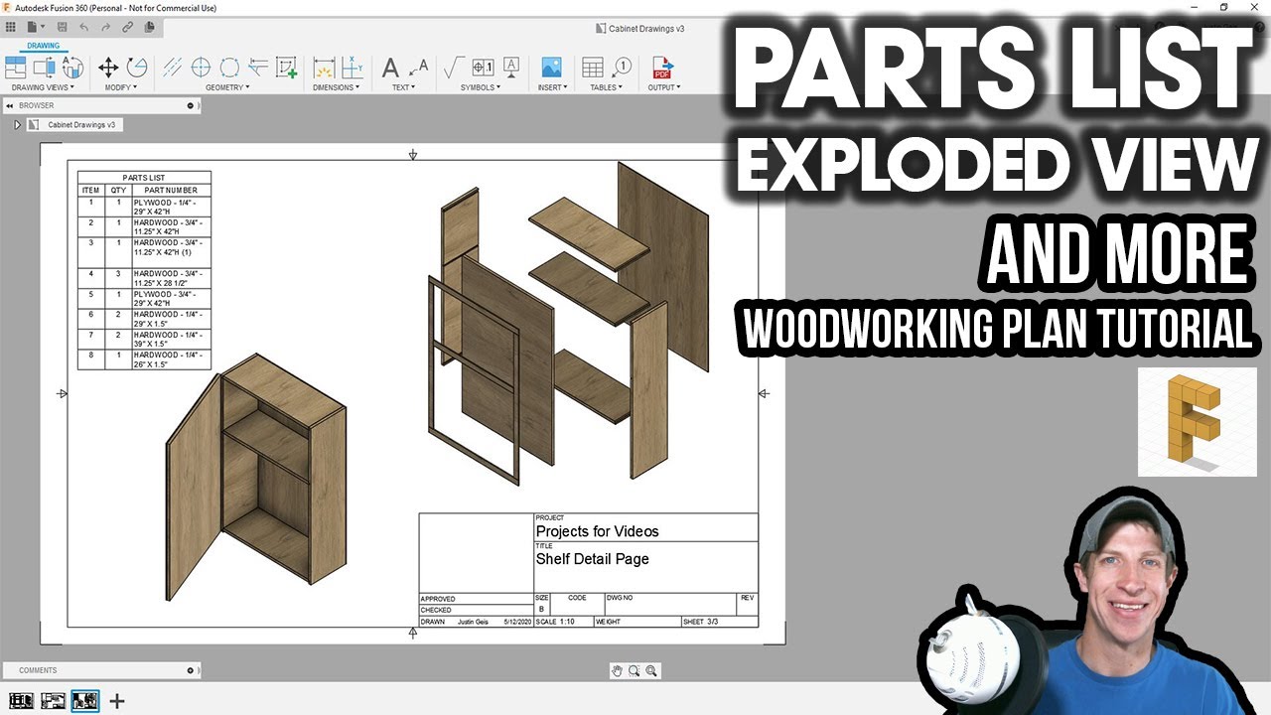Screen dimensions: 1271x715
Task: Select the third sheet thumbnail
Action: 85,701
